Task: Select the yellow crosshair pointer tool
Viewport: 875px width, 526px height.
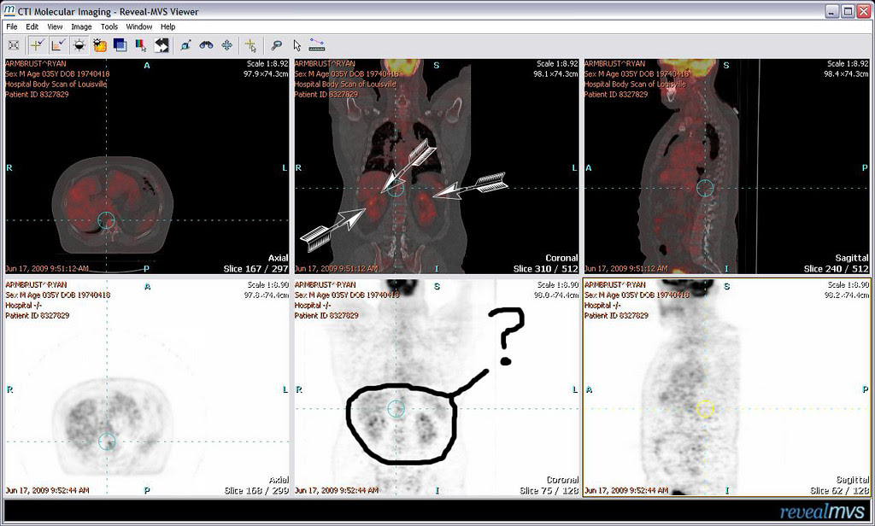Action: pos(251,45)
